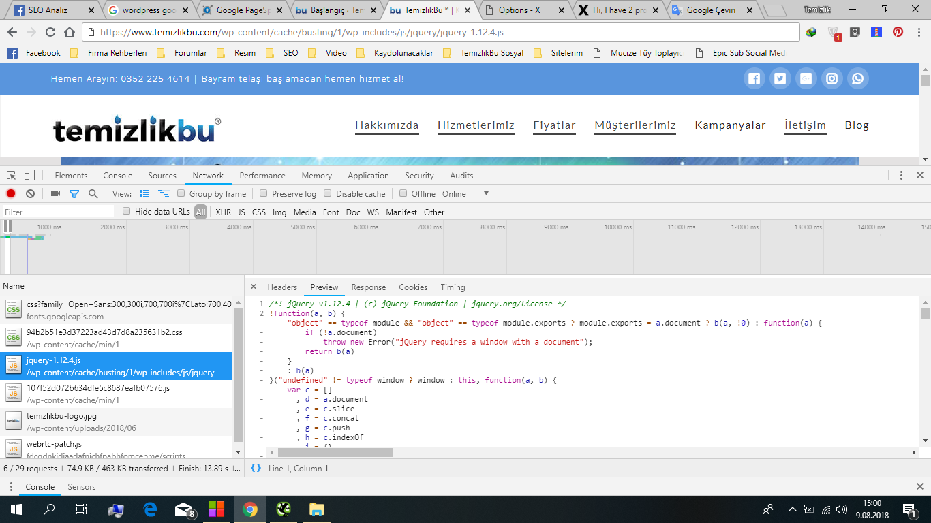
Task: Open the DevTools inspect element picker
Action: click(12, 176)
